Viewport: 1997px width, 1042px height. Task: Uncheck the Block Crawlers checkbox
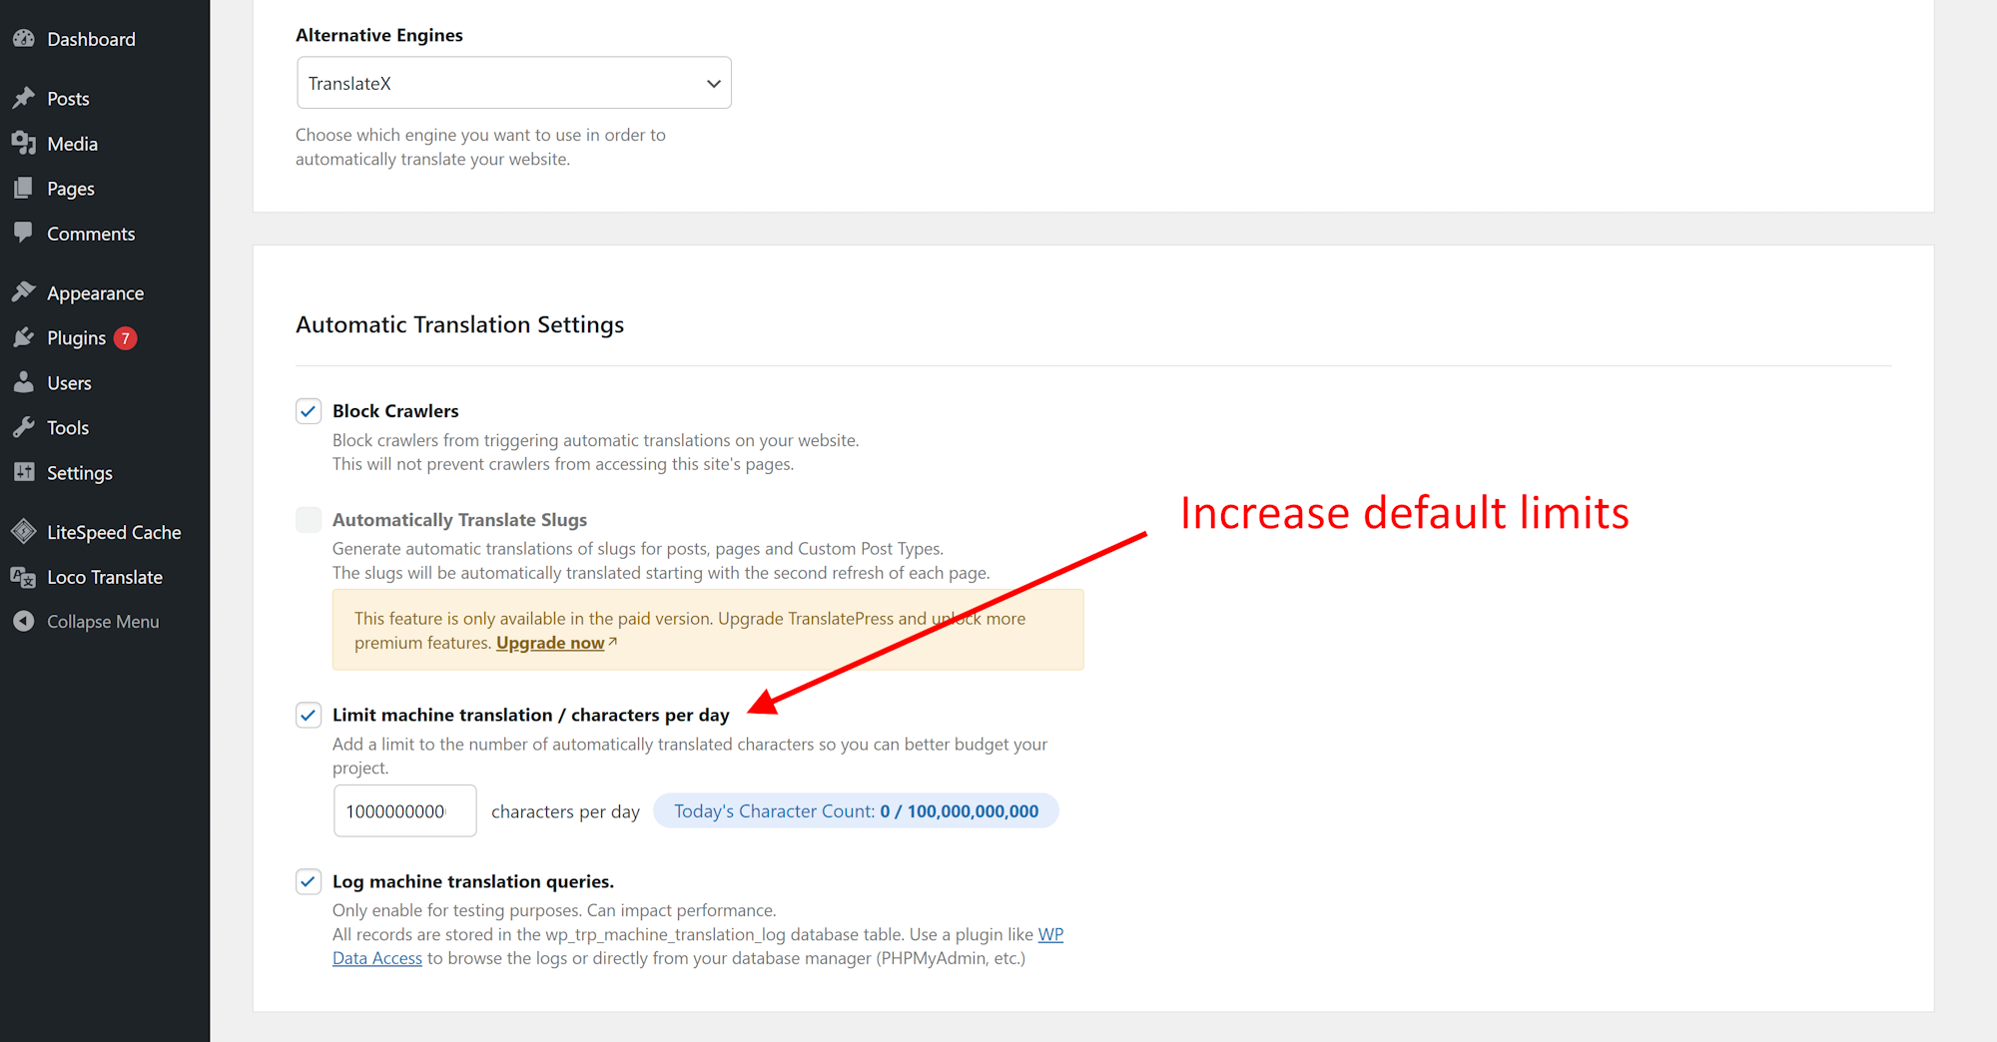(x=309, y=411)
